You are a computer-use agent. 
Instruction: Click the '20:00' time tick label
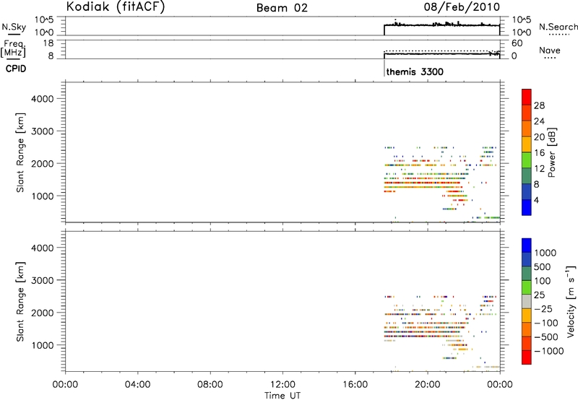click(428, 385)
